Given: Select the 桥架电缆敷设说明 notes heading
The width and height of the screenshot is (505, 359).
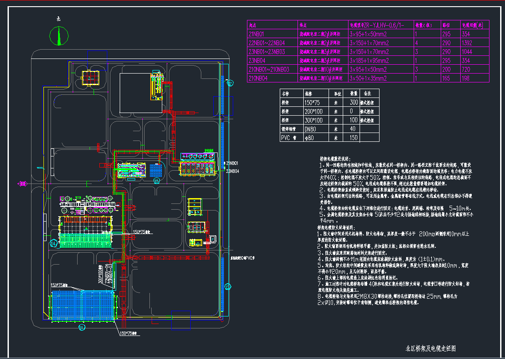Looking at the screenshot, I should pyautogui.click(x=335, y=158).
